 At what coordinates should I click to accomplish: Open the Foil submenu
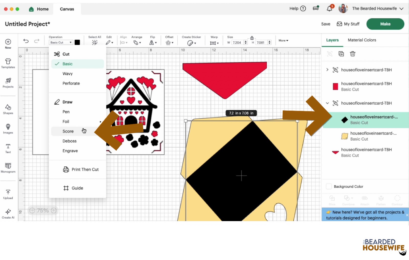coord(77,121)
